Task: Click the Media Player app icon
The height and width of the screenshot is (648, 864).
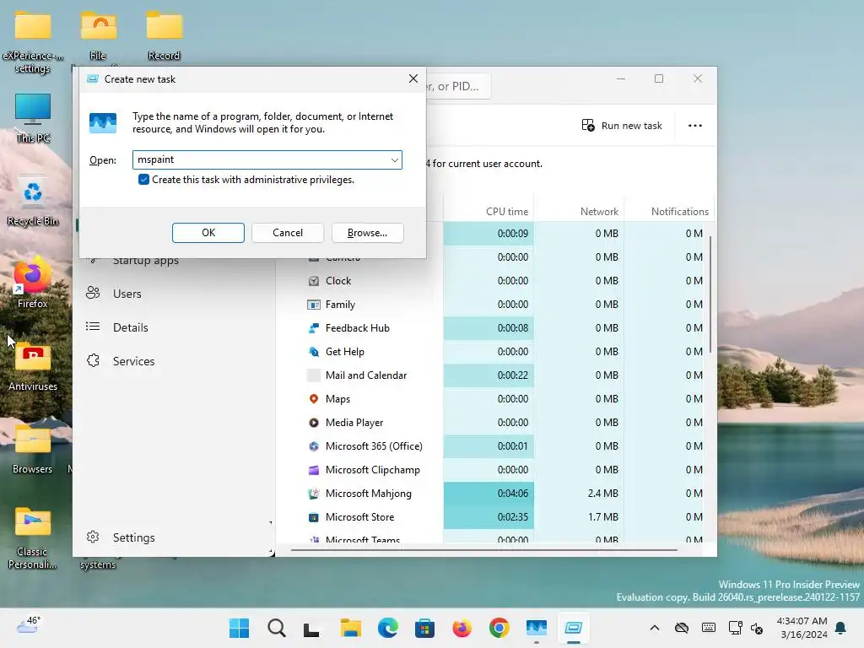Action: point(314,423)
